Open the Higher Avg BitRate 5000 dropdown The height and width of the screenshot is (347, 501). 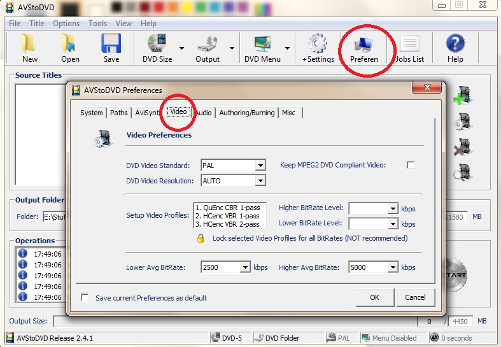tap(393, 267)
